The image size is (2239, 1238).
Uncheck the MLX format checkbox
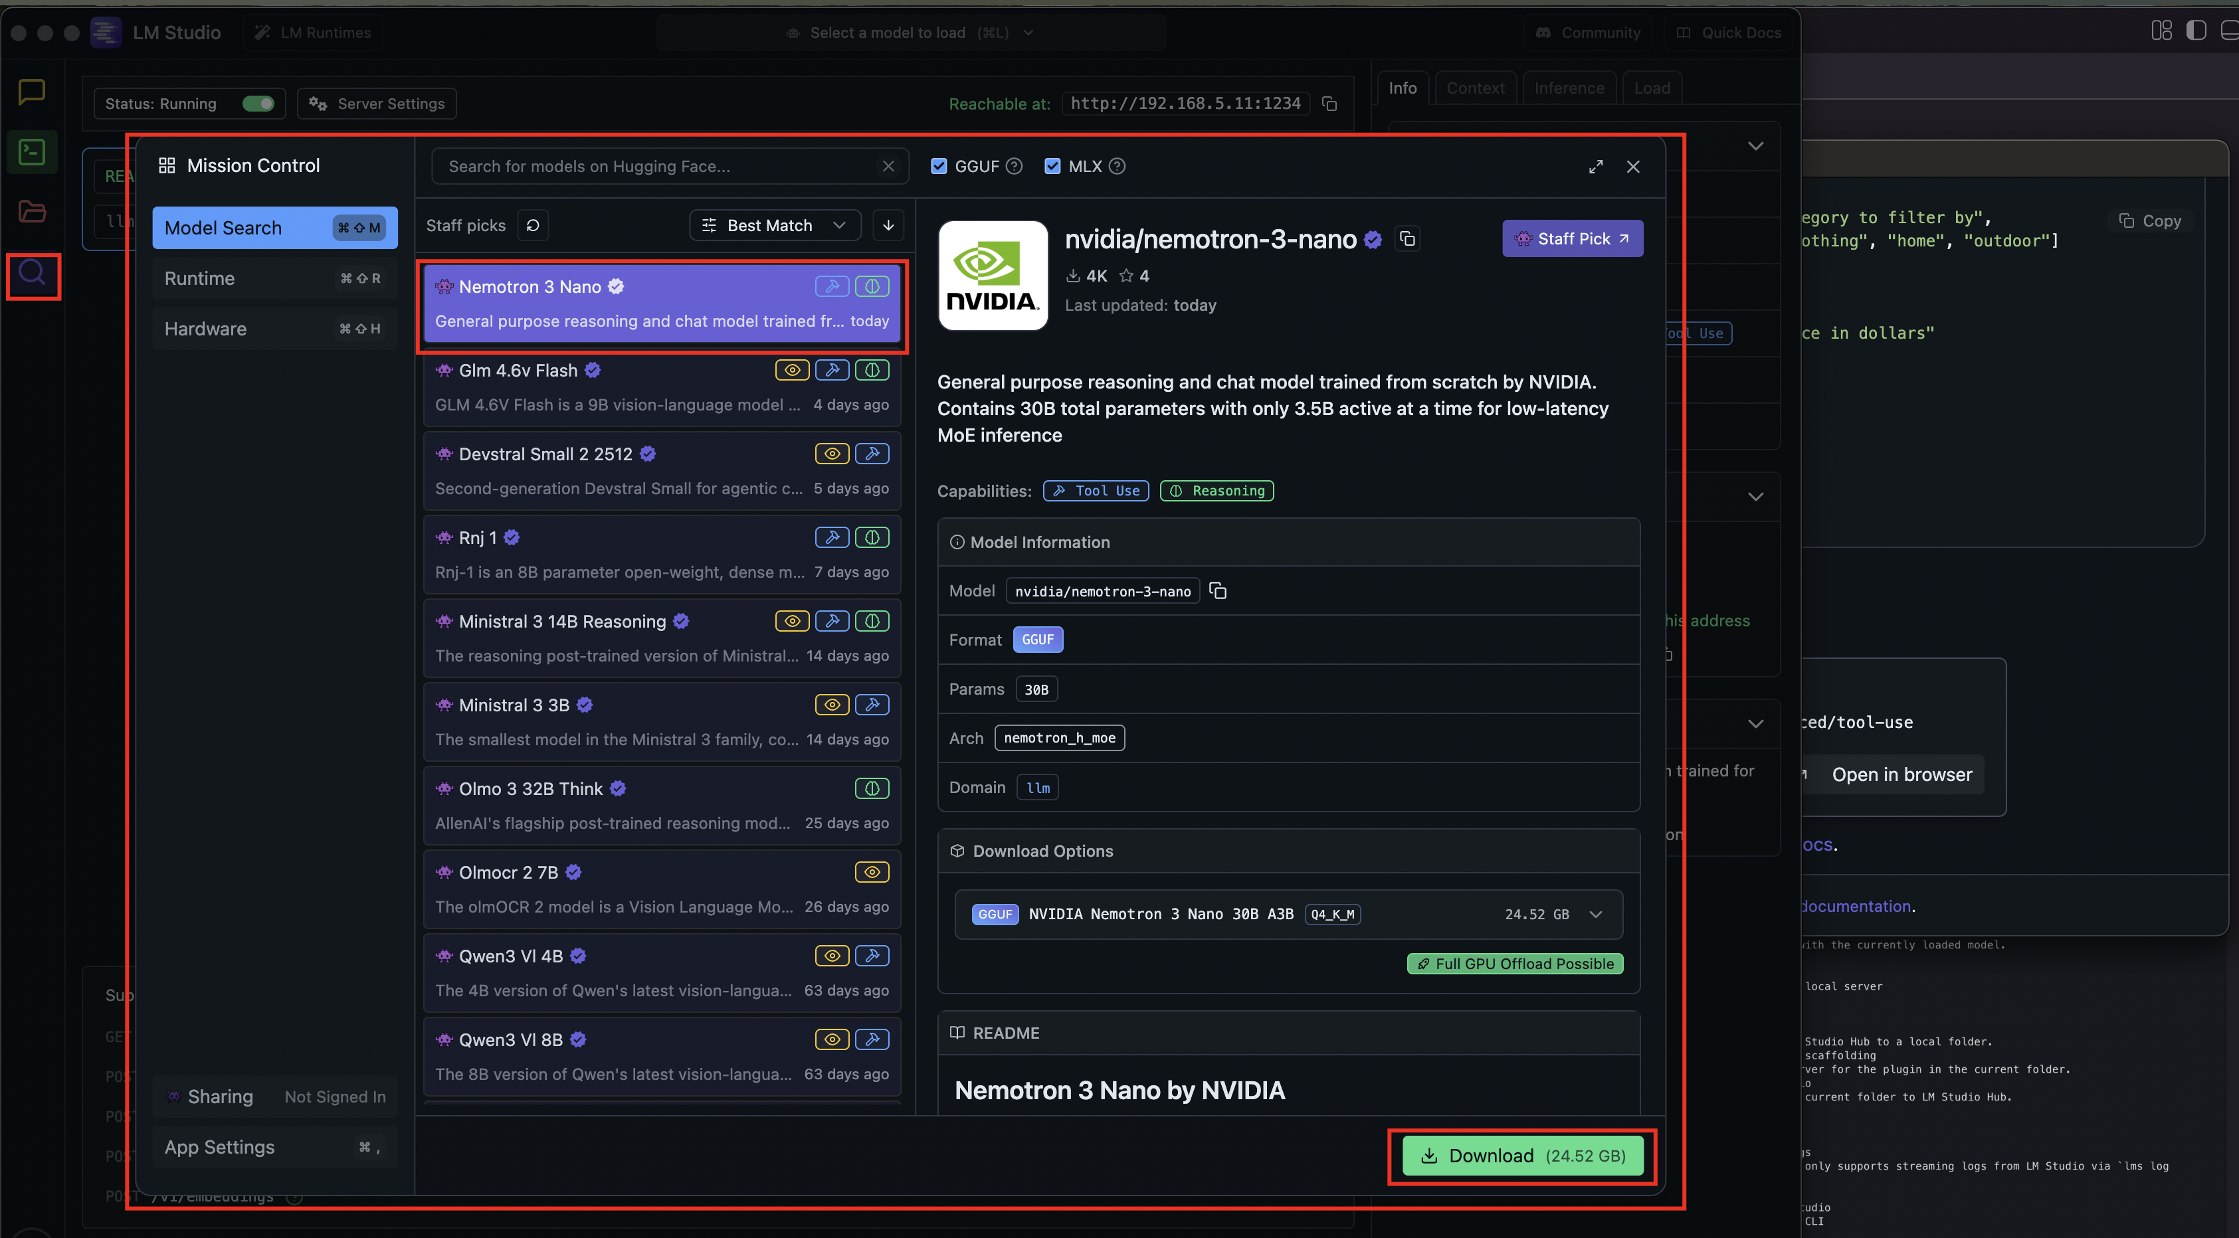click(x=1052, y=166)
